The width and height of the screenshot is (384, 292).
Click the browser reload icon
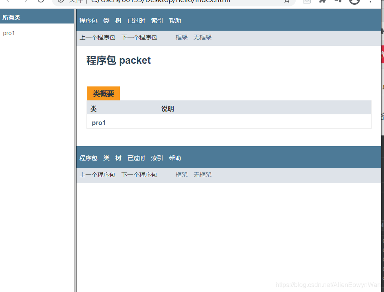coord(41,1)
